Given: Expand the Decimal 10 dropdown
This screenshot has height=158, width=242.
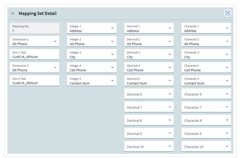Looking at the screenshot, I should click(x=149, y=146).
